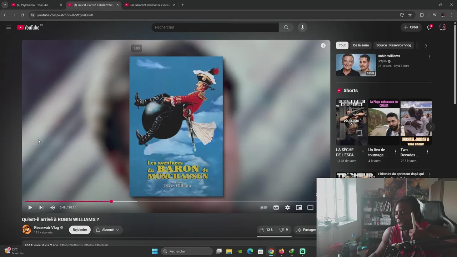Go to YouTube home via logo
Viewport: 457px width, 257px height.
28,27
